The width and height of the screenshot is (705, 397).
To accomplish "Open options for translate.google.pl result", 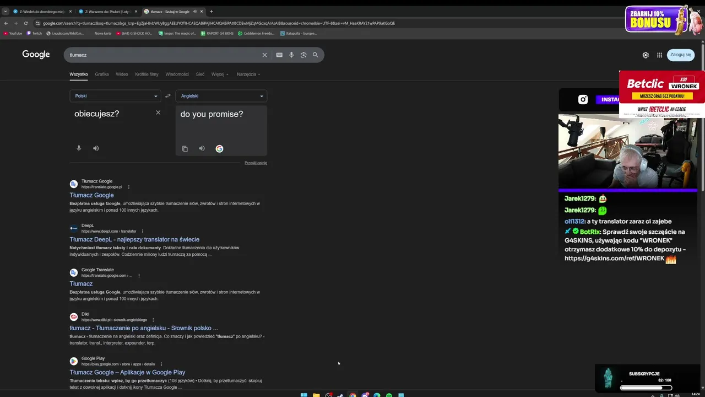I will 129,187.
